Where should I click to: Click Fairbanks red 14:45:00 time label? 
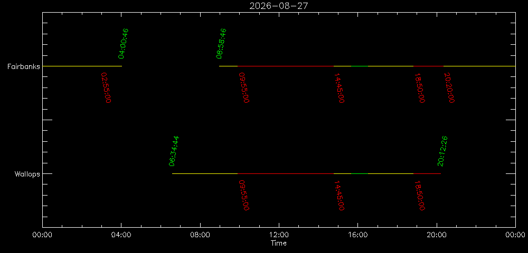(339, 87)
